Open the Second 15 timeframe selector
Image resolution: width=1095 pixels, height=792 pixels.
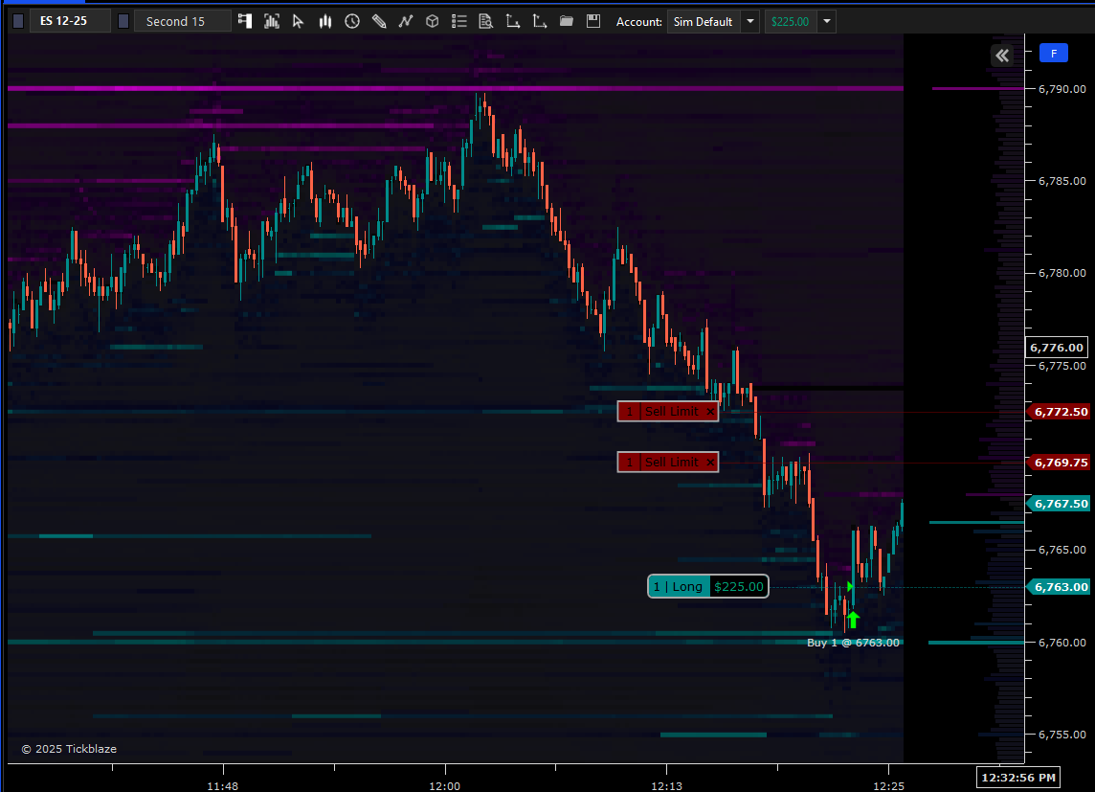pyautogui.click(x=182, y=21)
